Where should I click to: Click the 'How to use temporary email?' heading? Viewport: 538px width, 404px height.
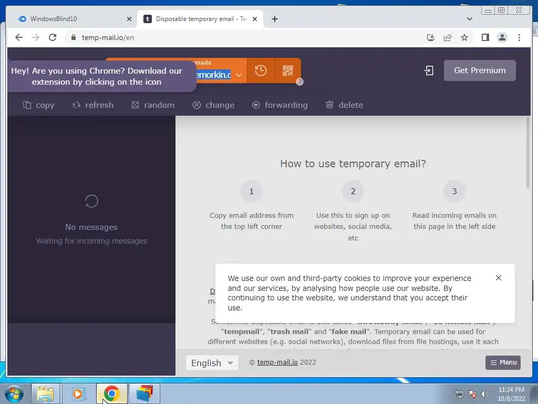click(353, 164)
